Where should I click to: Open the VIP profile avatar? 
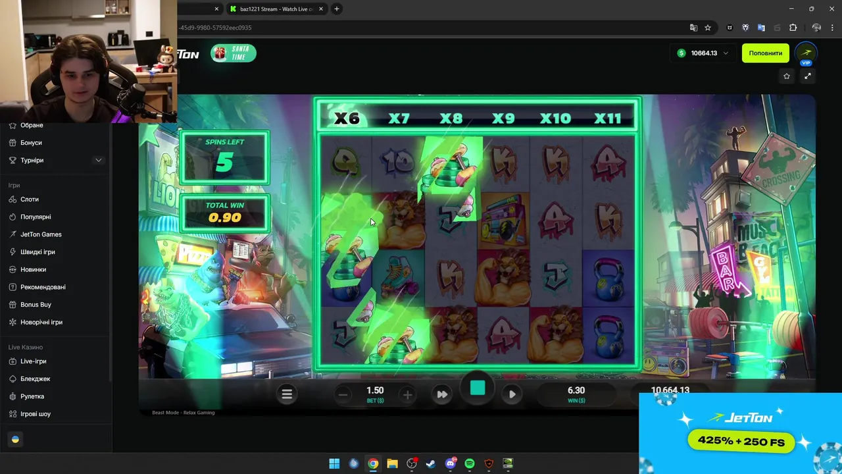(x=806, y=53)
